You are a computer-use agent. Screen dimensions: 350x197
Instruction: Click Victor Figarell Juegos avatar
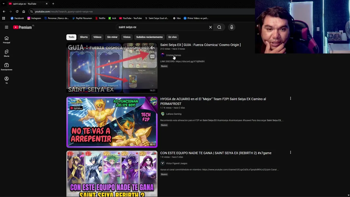click(x=162, y=163)
